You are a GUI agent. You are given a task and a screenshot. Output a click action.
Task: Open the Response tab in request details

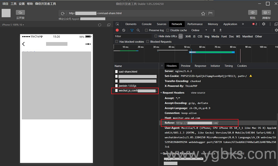[x=200, y=66]
